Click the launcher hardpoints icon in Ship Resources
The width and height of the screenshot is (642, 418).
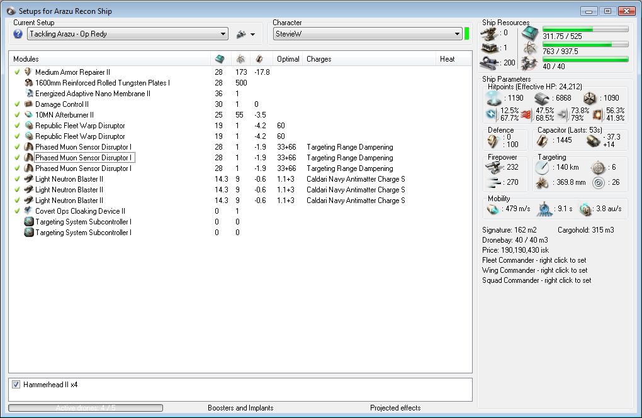point(490,48)
